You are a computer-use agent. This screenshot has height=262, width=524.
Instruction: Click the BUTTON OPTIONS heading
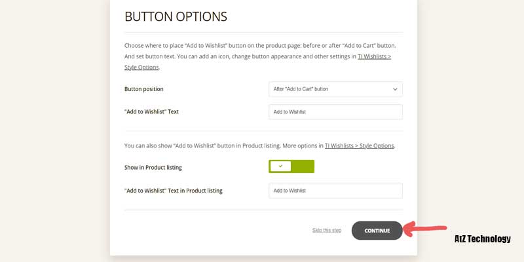pyautogui.click(x=176, y=16)
